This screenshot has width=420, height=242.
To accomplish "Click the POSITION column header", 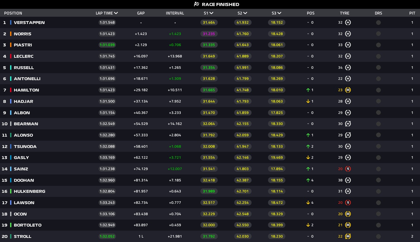I will pos(13,13).
